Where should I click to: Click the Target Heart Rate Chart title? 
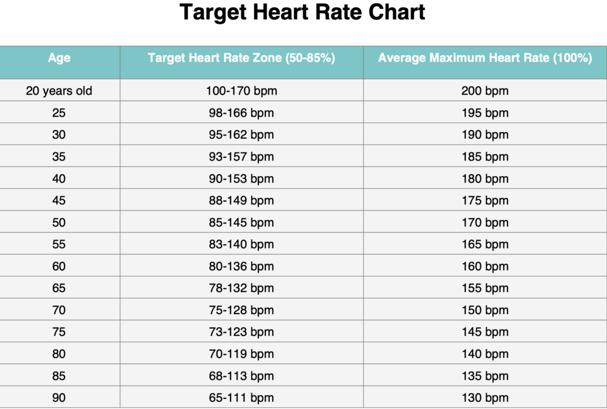point(302,12)
